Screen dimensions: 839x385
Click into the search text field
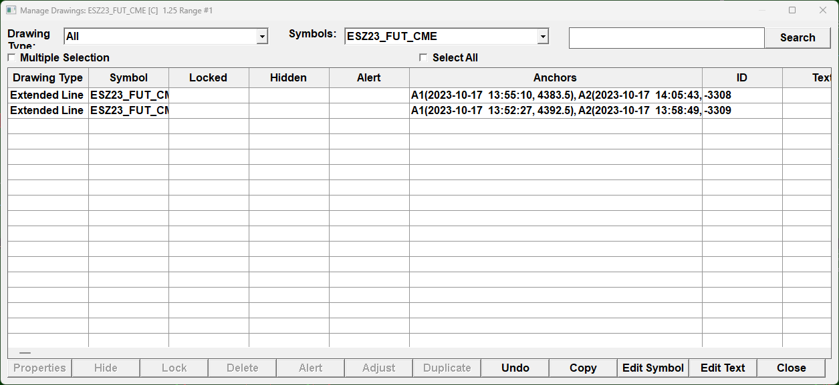[x=666, y=38]
